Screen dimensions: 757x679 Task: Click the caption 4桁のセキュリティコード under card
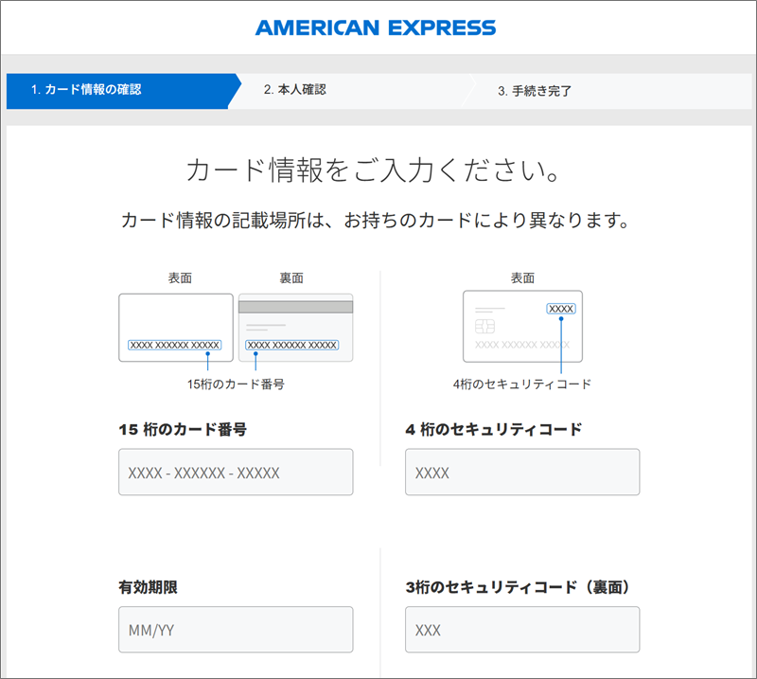pyautogui.click(x=522, y=384)
